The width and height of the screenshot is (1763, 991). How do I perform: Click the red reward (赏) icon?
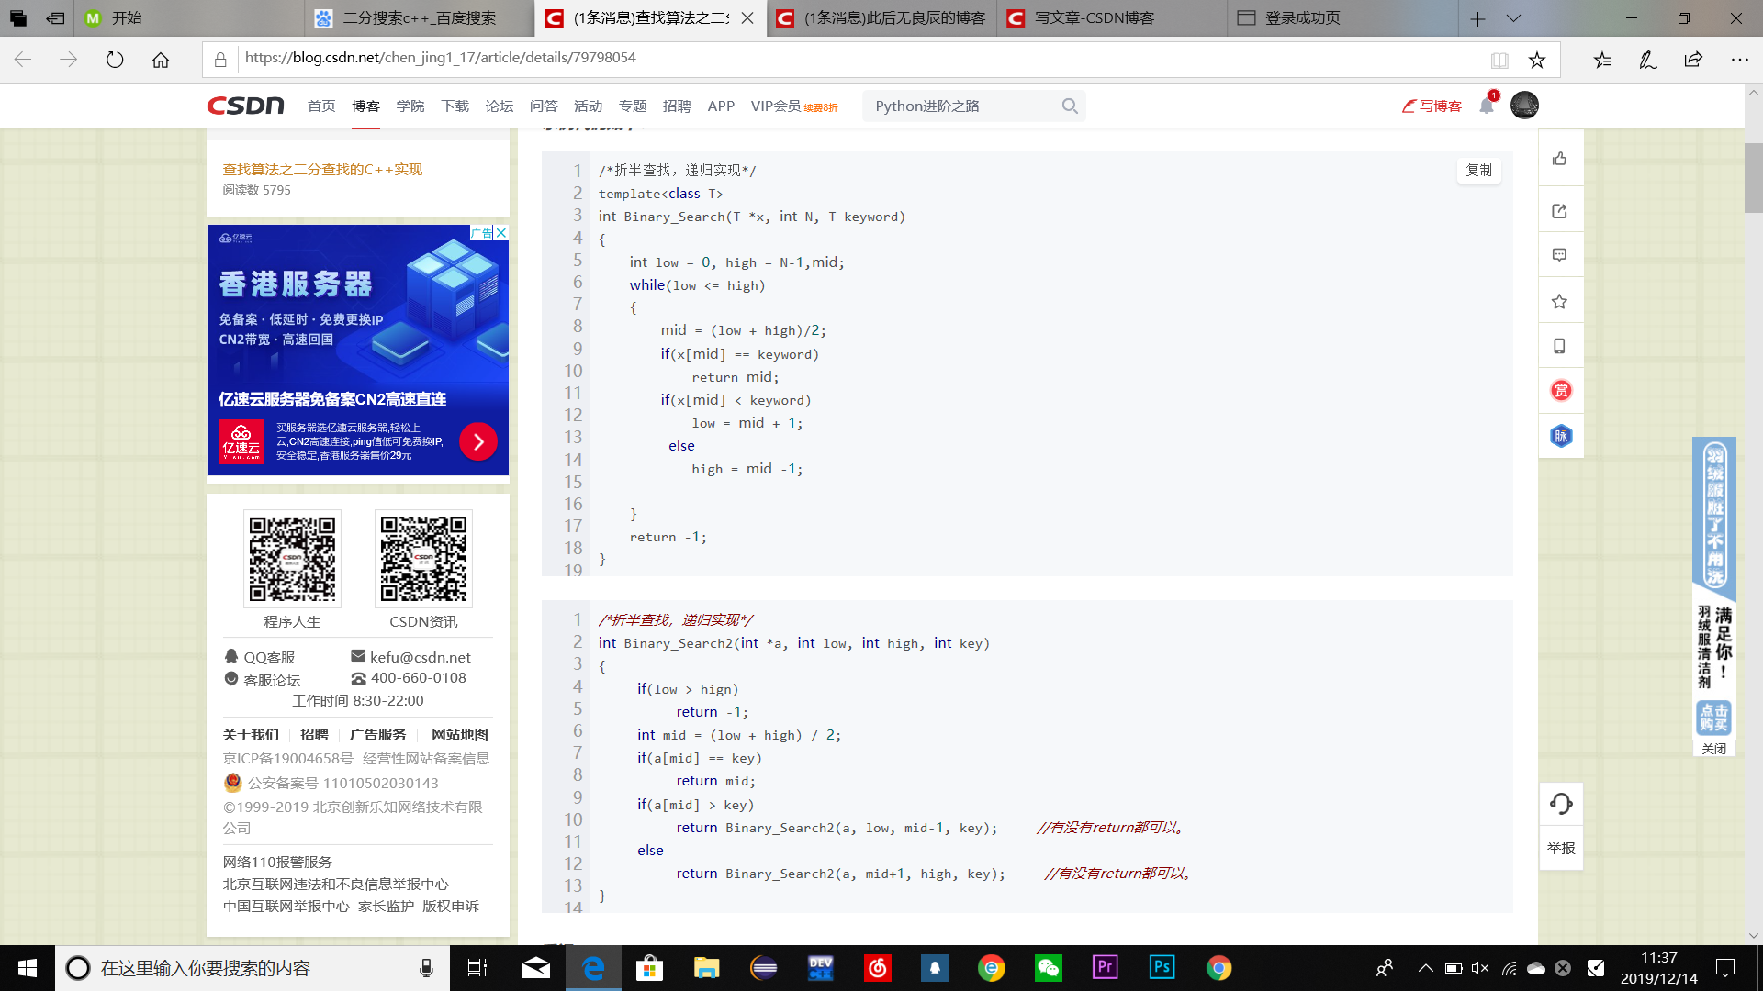[x=1560, y=391]
